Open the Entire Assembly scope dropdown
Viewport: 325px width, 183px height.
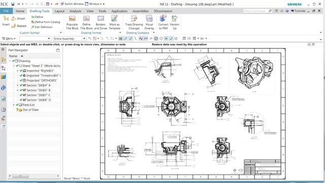[x=70, y=39]
